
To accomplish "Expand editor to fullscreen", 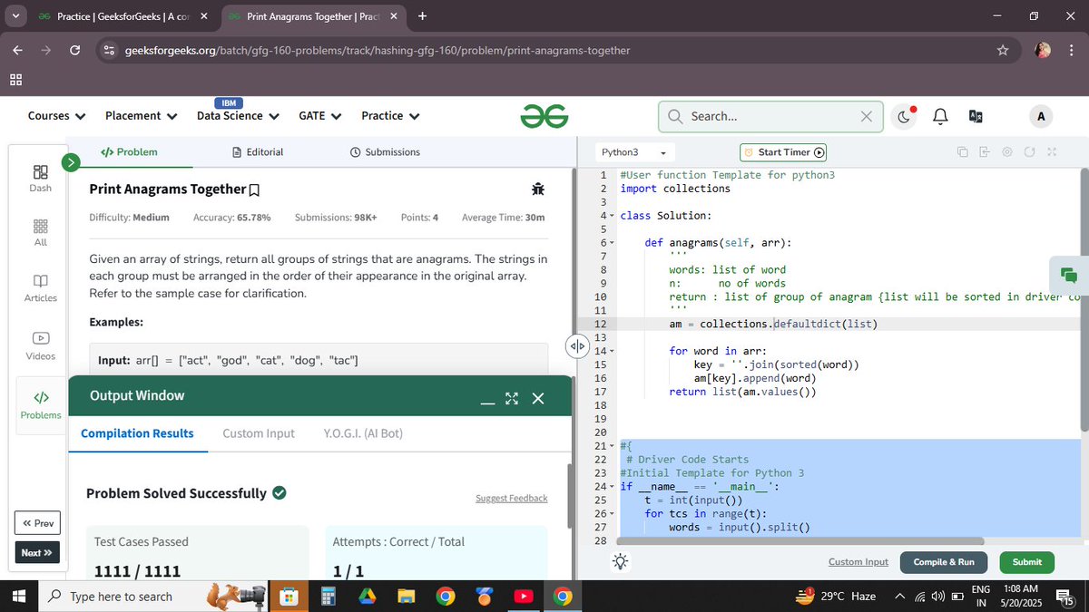I will (1052, 152).
